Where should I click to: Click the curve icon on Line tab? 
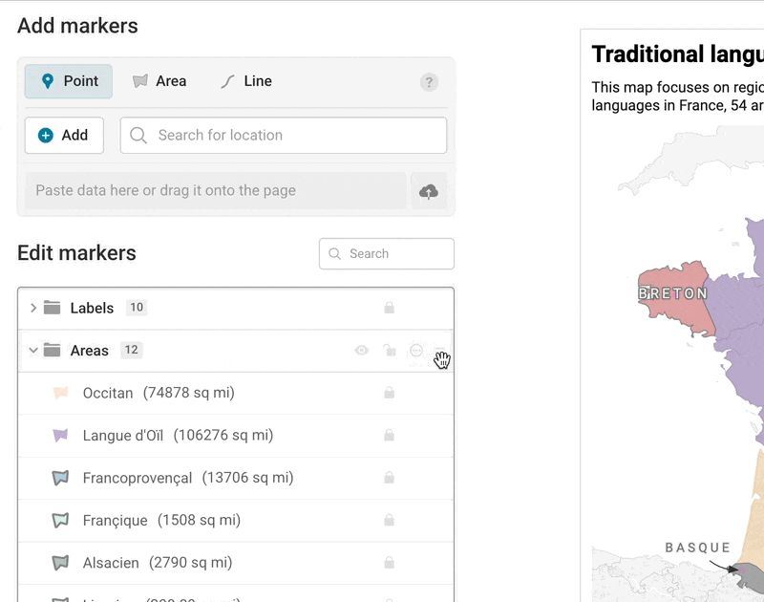tap(227, 81)
